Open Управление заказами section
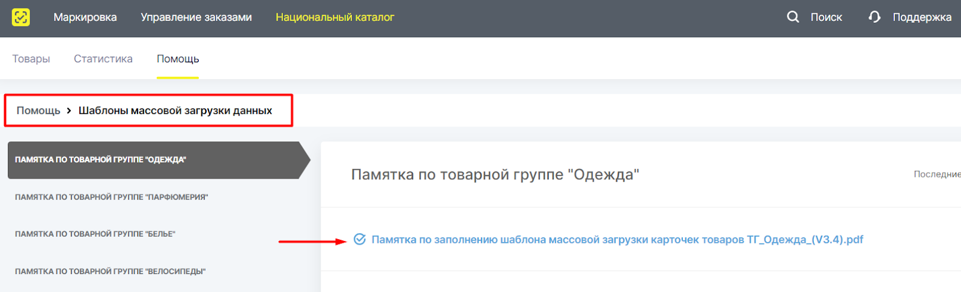961x292 pixels. pyautogui.click(x=196, y=17)
